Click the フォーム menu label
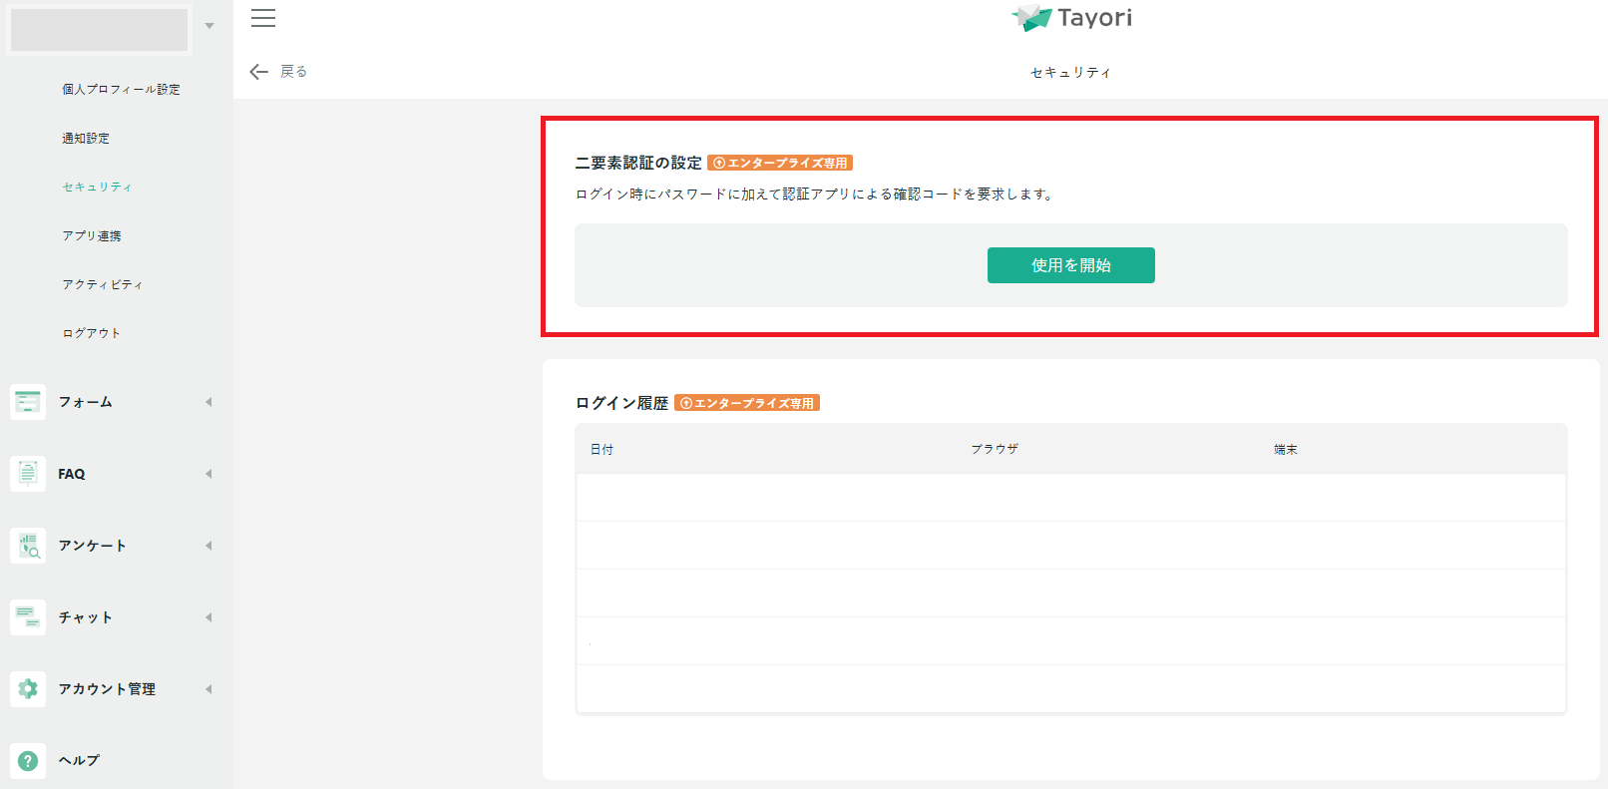 [86, 402]
